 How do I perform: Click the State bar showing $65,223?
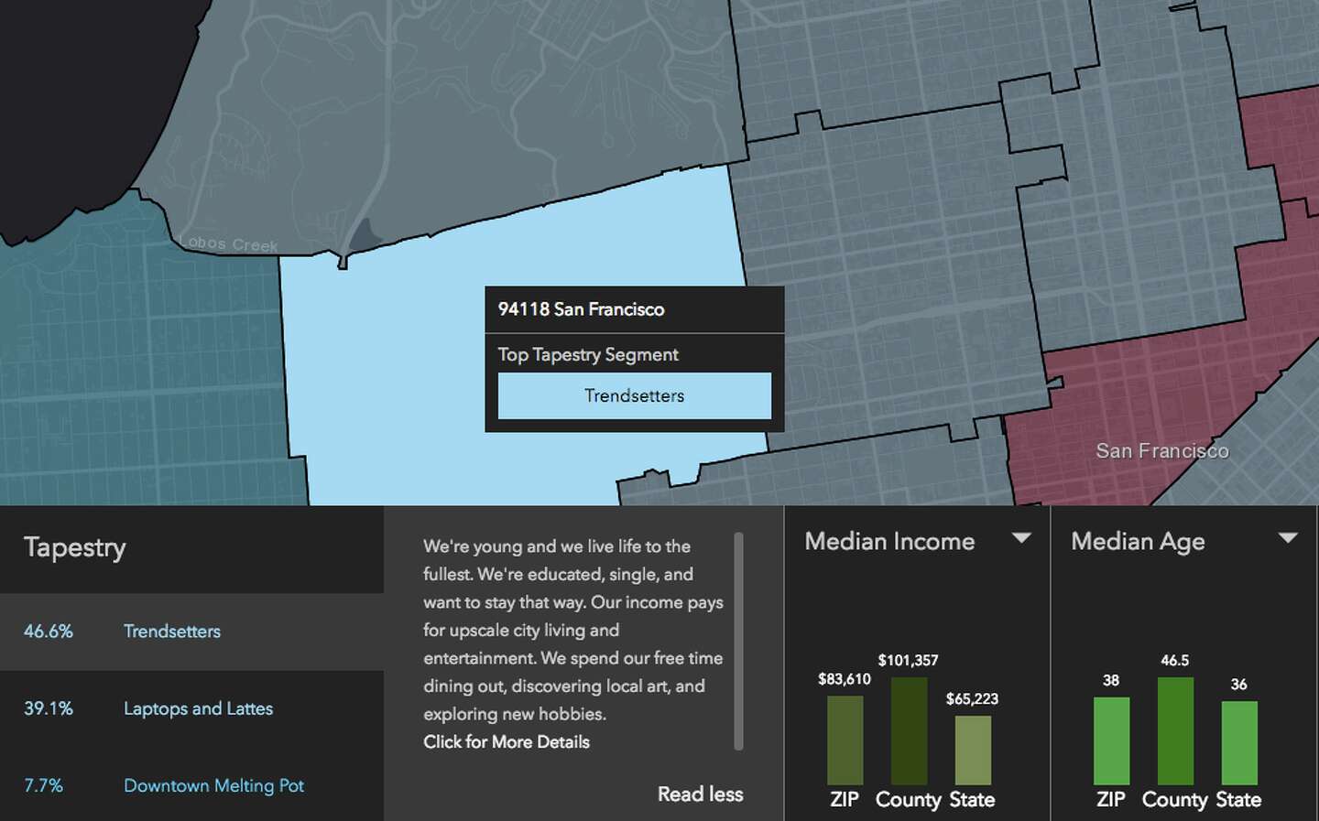point(973,751)
